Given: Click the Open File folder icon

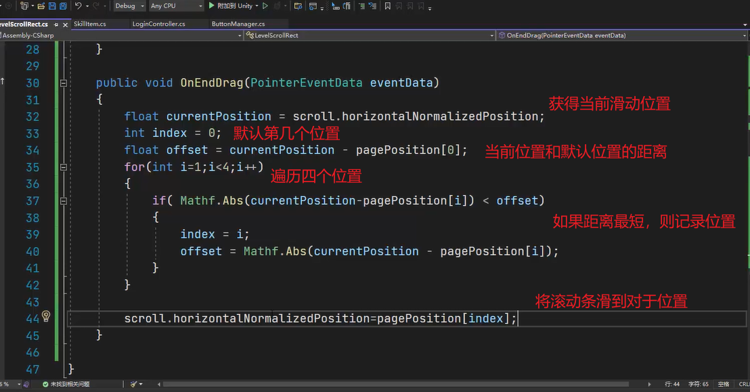Looking at the screenshot, I should [41, 6].
